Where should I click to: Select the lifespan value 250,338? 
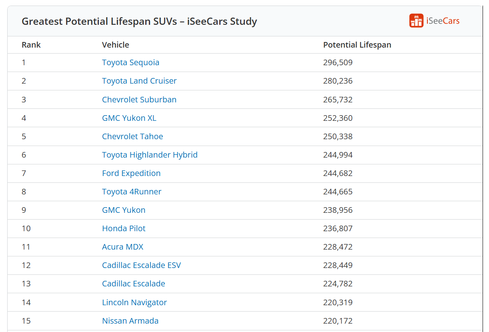tap(338, 136)
